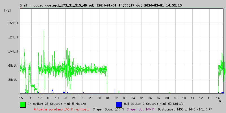Click the 'Dostupnost 1455 z 1440' availability text
Screen dimensions: 226x113
click(185, 109)
